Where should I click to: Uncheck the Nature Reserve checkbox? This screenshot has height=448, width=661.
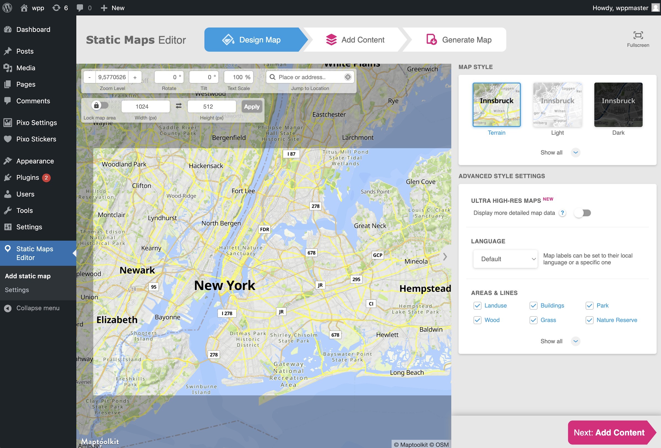[x=589, y=320]
